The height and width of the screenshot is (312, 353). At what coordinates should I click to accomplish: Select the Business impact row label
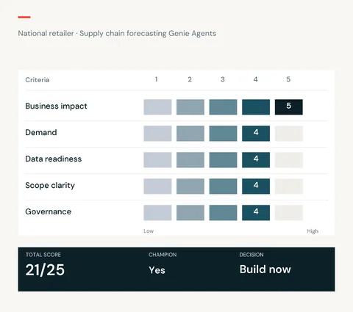[x=56, y=106]
